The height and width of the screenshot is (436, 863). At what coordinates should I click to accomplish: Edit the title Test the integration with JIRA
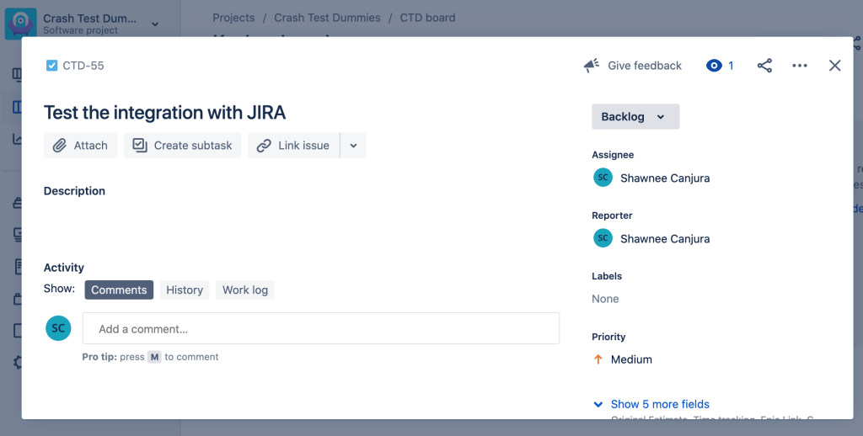[x=164, y=112]
